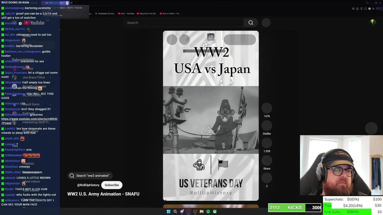The width and height of the screenshot is (383, 215).
Task: Open Xbox app from the taskbar
Action: pos(215,212)
